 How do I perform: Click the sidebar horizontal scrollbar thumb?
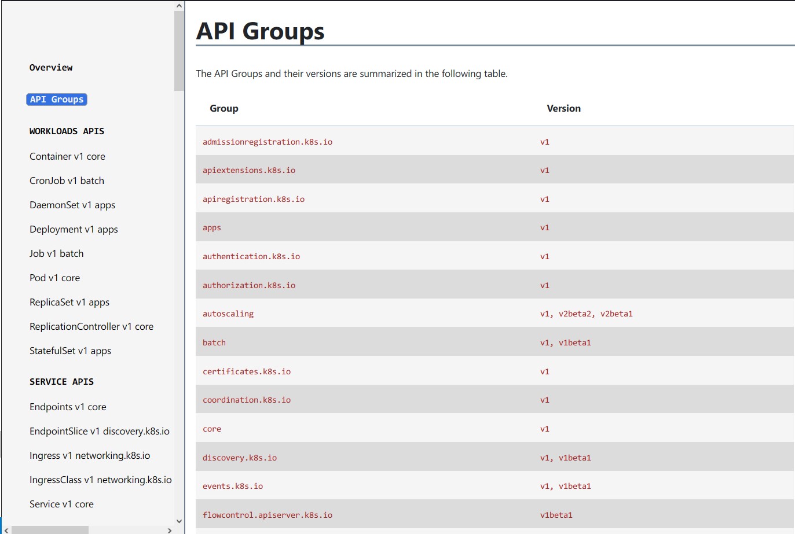(x=50, y=530)
